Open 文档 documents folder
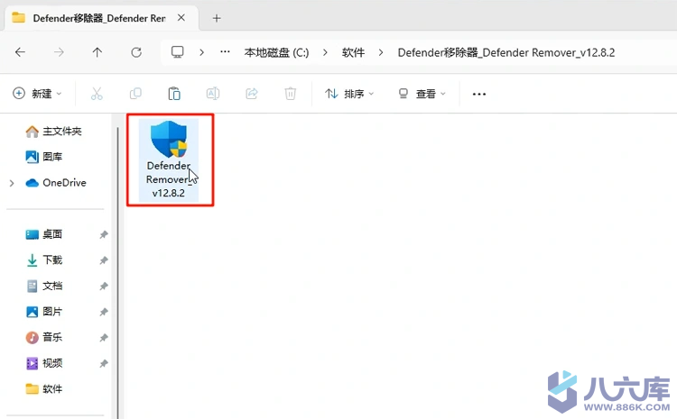 (44, 286)
